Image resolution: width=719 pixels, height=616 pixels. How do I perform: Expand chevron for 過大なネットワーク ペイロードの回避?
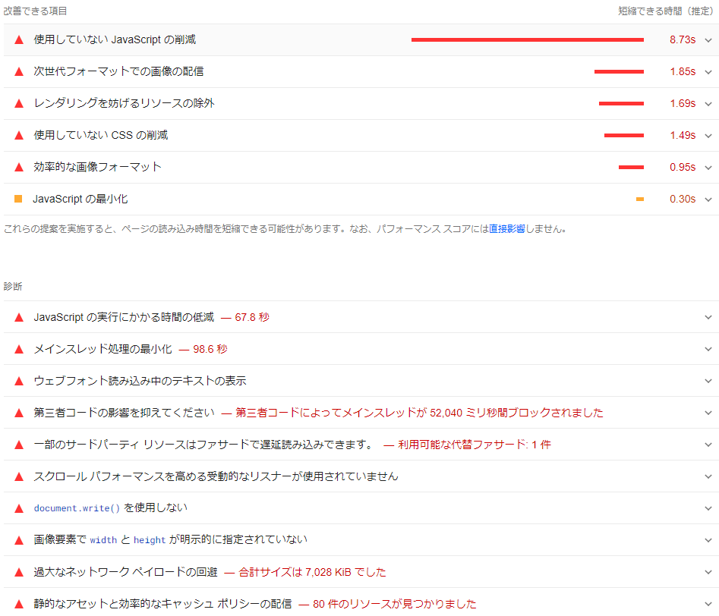[708, 572]
